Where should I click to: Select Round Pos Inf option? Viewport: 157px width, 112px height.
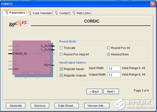click(x=109, y=48)
